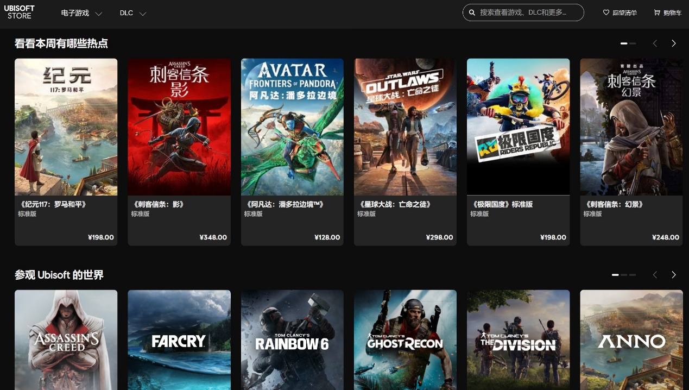Image resolution: width=689 pixels, height=390 pixels.
Task: Go to previous page of weekly hot carousel
Action: pyautogui.click(x=655, y=43)
